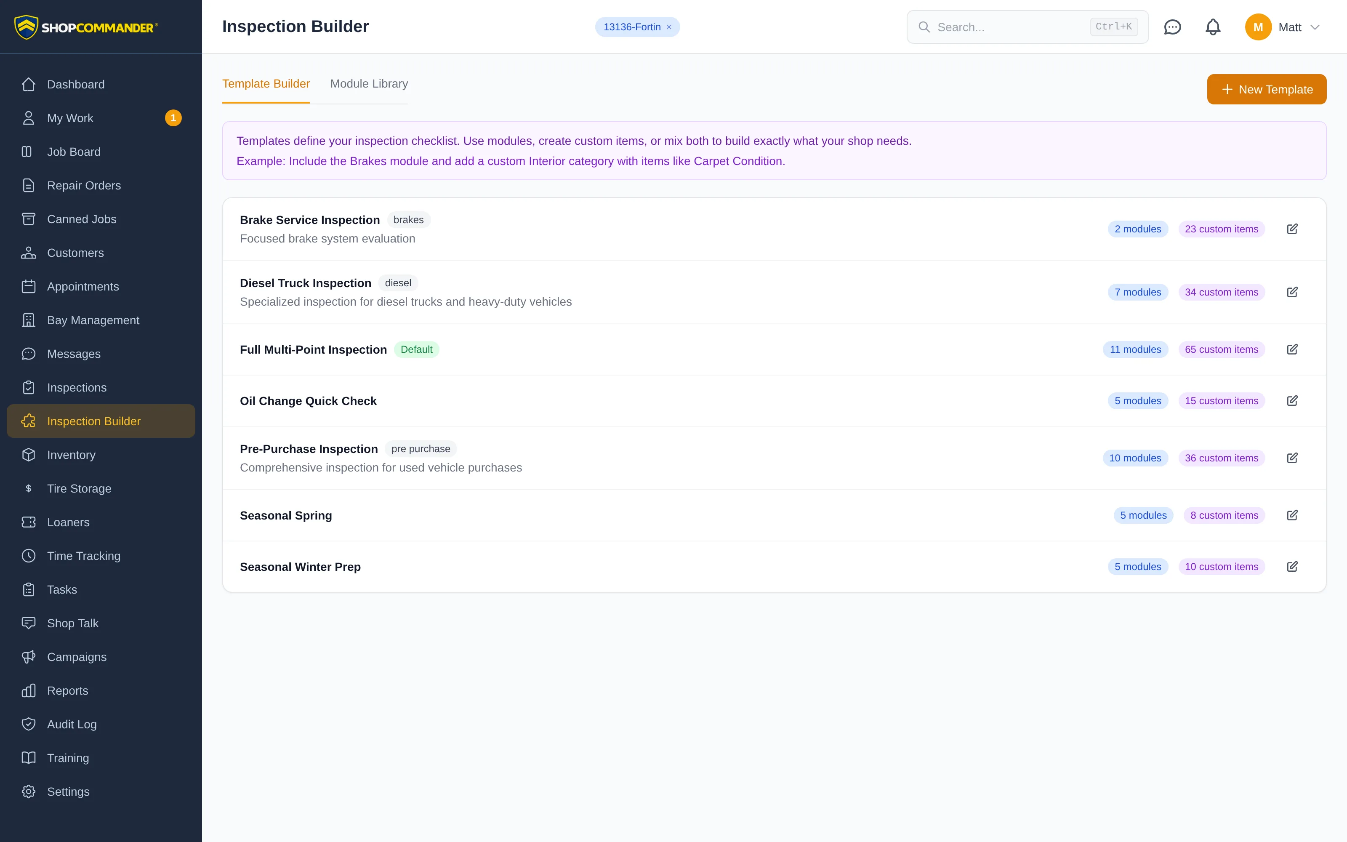Click the '11 modules' badge

(1135, 349)
